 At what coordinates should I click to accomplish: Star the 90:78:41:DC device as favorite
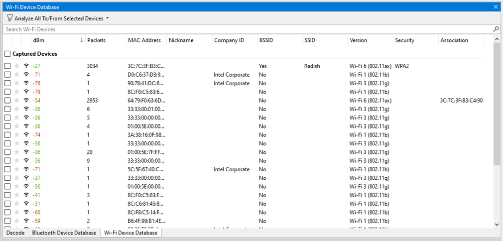(x=16, y=84)
